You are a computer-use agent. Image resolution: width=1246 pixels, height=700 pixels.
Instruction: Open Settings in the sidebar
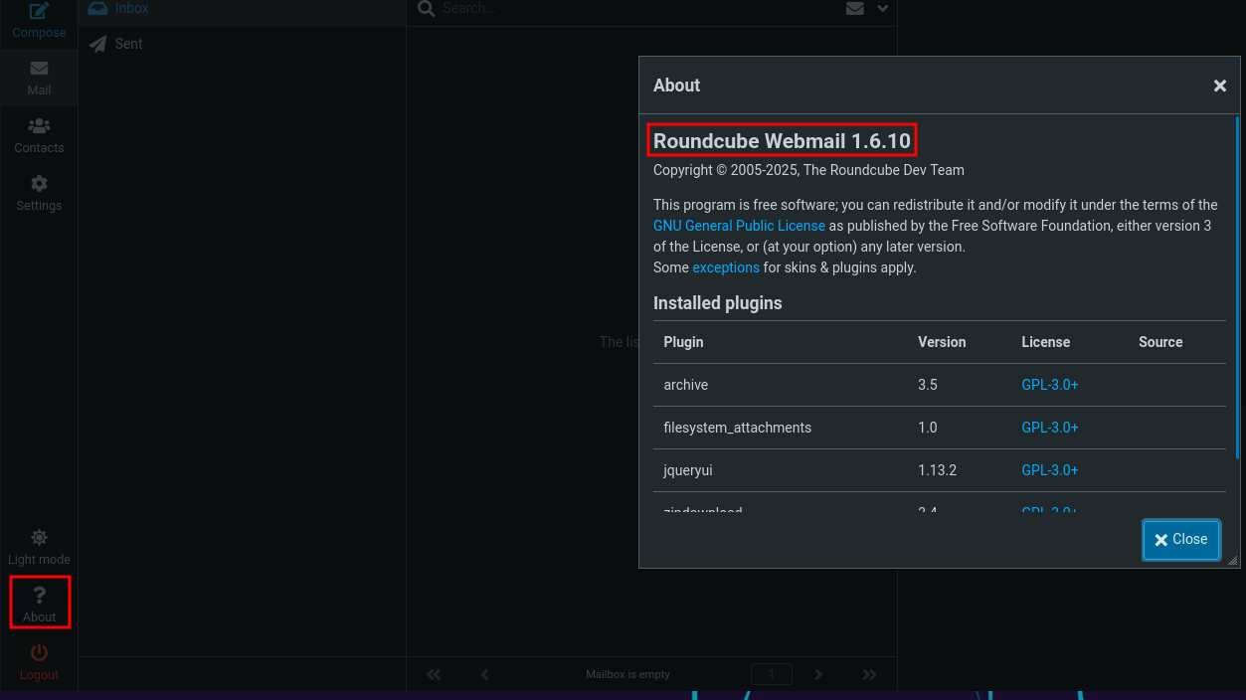[x=39, y=194]
